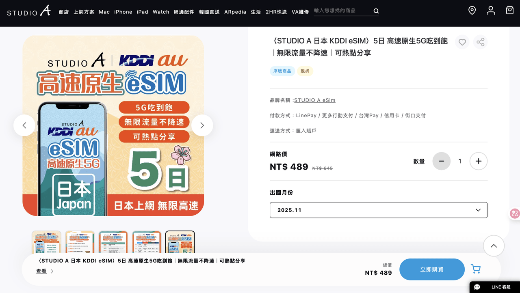Screen dimensions: 520x293
Task: Open STUDIO A eSim brand link
Action: (315, 100)
